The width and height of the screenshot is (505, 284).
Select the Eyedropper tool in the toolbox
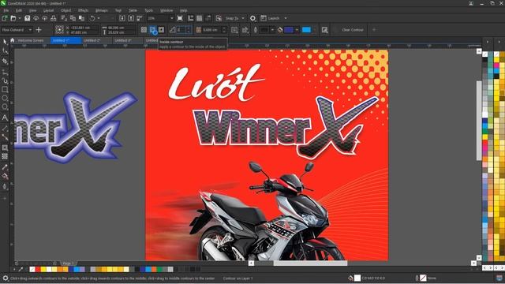(5, 167)
